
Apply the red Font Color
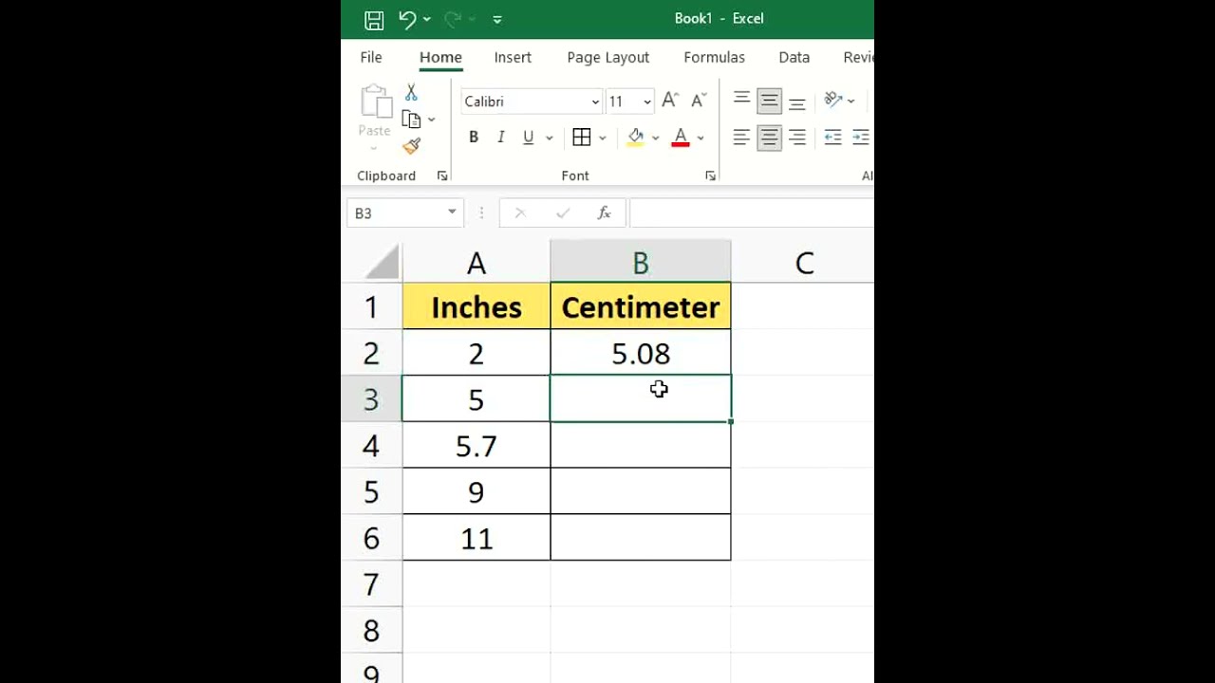click(x=681, y=138)
